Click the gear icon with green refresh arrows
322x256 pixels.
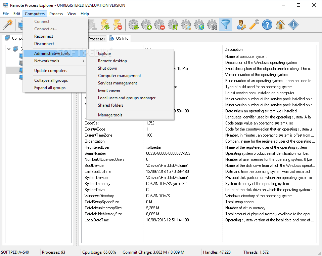pyautogui.click(x=134, y=25)
